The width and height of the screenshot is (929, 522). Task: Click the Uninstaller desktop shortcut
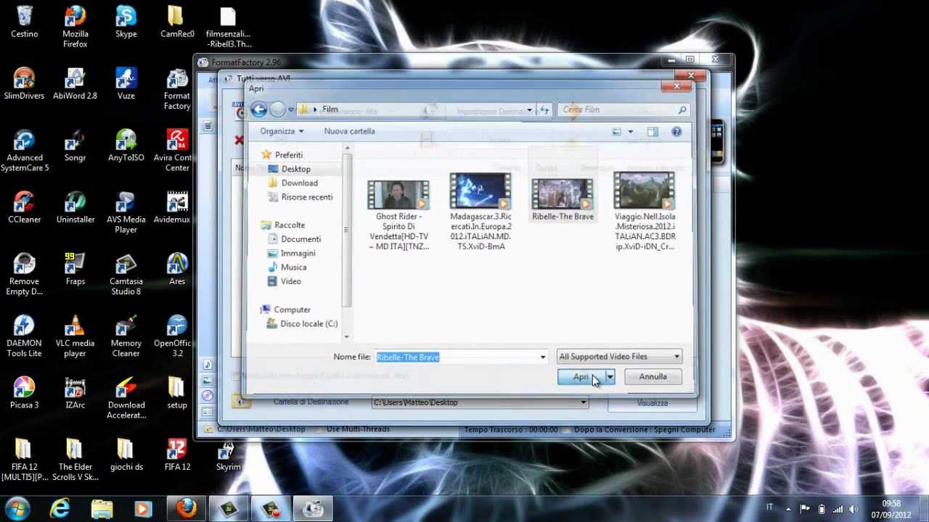click(75, 207)
